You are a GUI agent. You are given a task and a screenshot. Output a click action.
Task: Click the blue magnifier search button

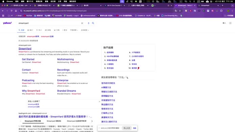(x=93, y=23)
